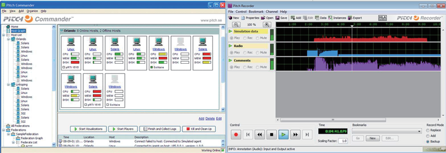Click the first Linux host computer icon in Orlando
This screenshot has height=153, width=446.
click(71, 42)
